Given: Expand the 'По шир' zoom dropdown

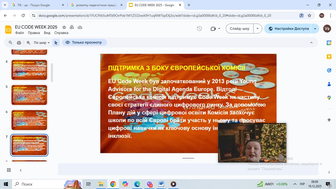Looking at the screenshot, I should click(x=42, y=42).
